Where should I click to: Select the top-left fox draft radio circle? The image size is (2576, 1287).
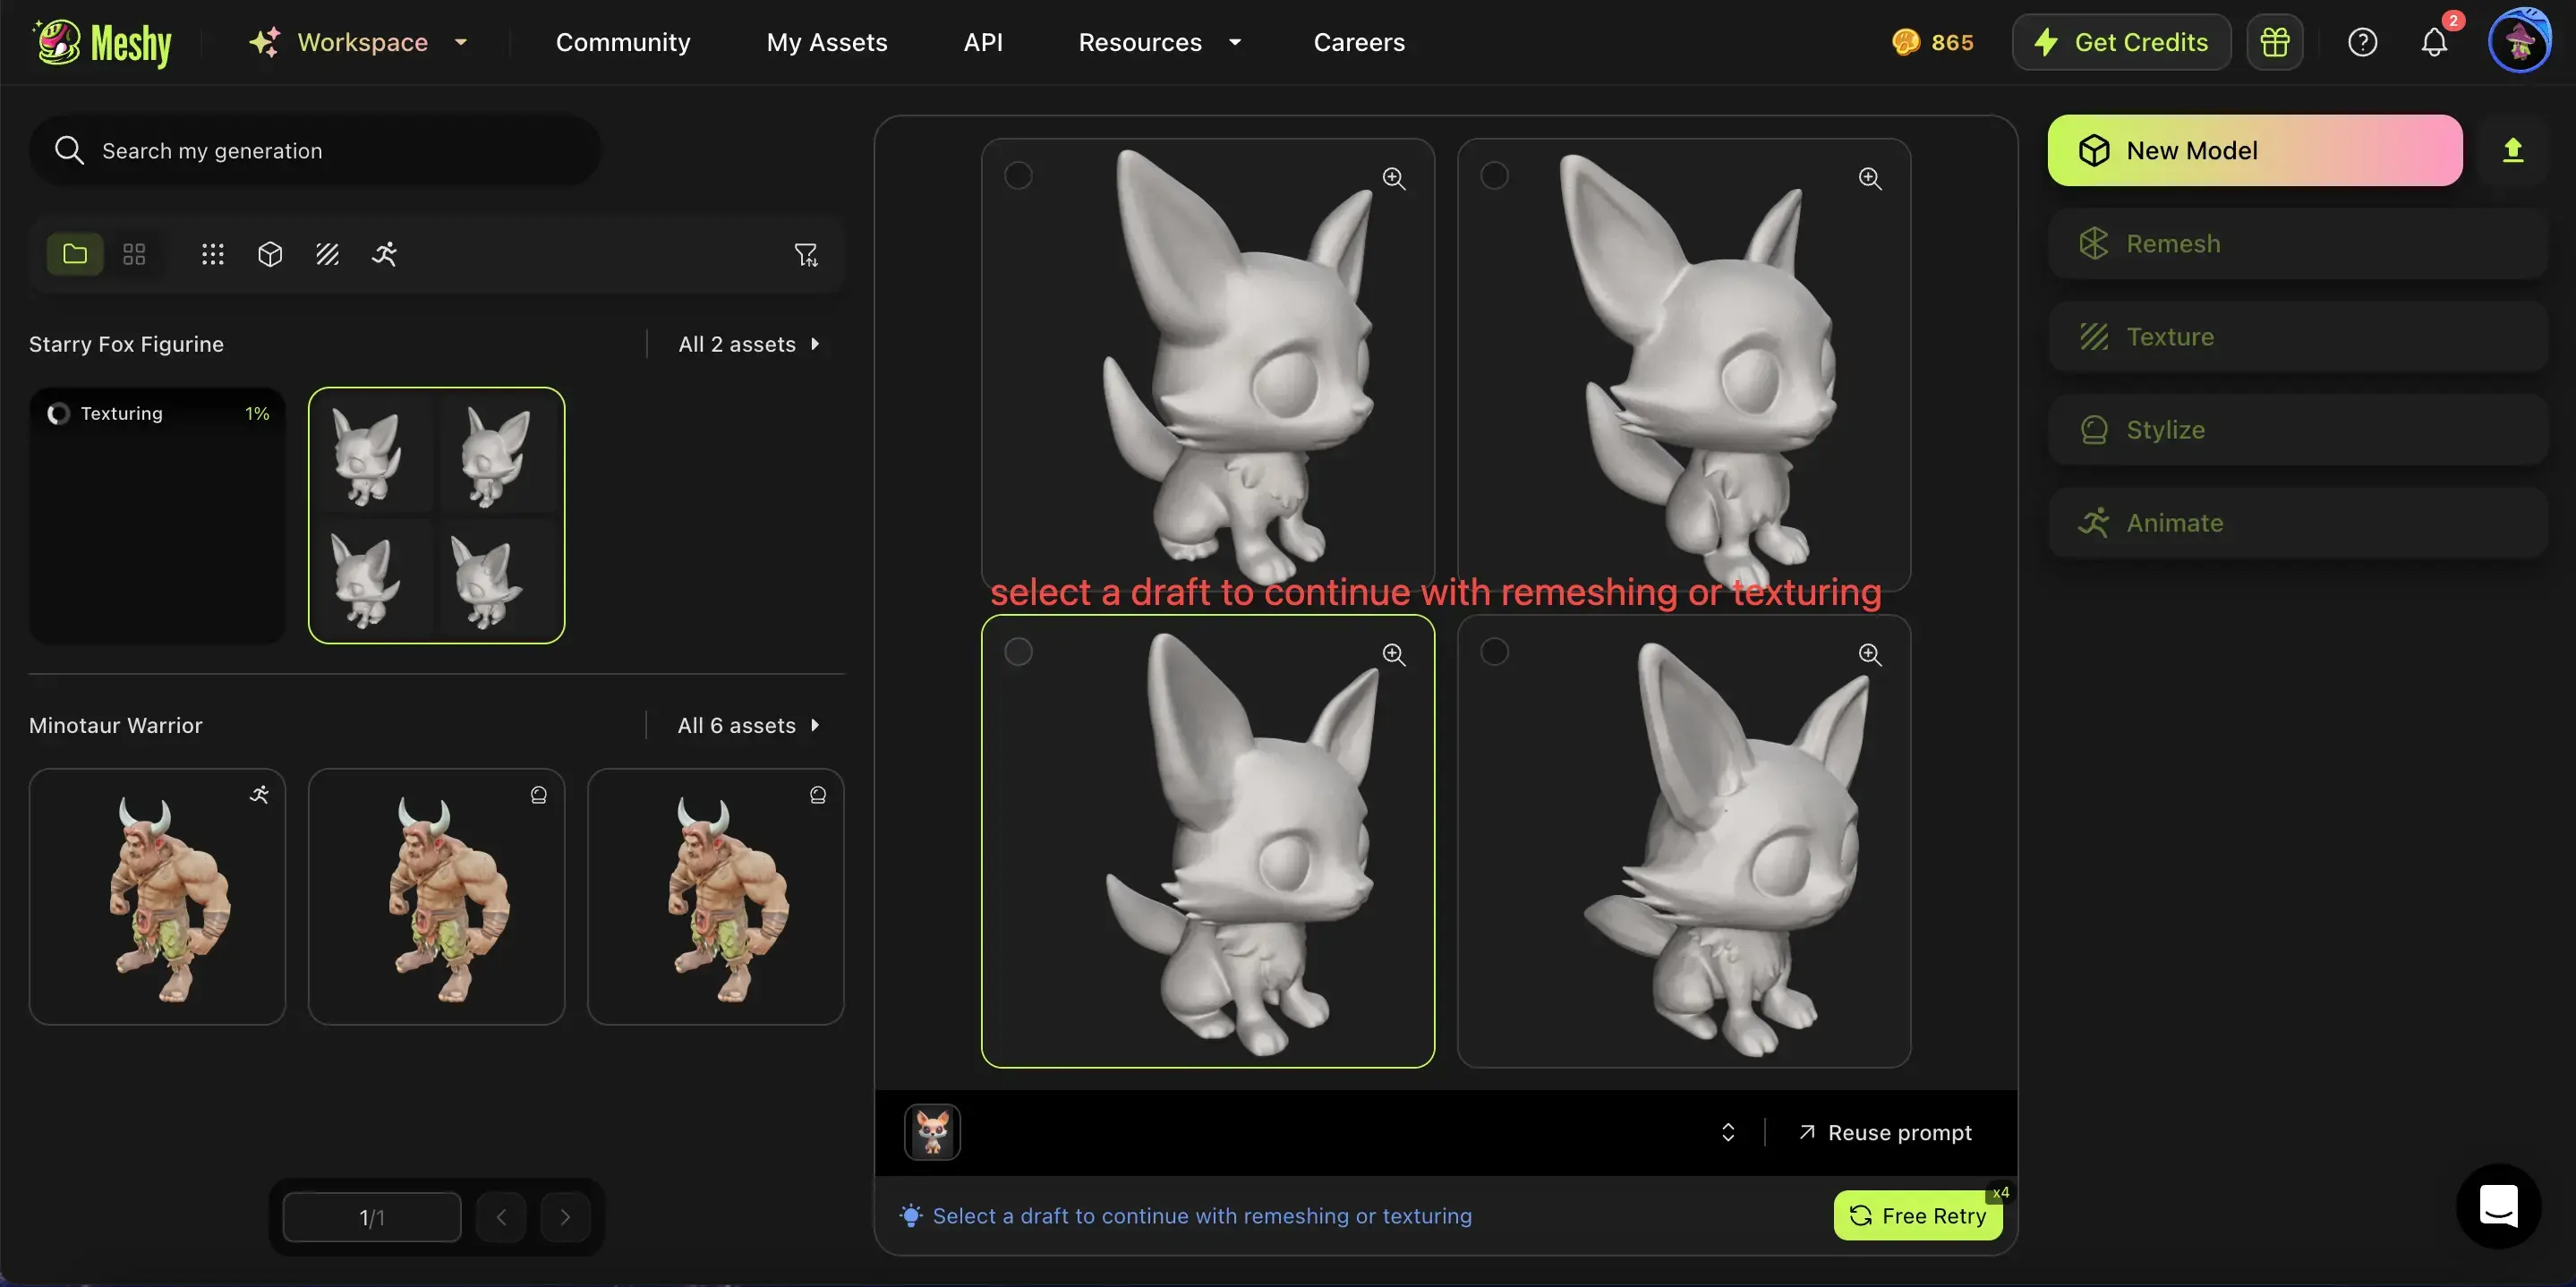coord(1018,176)
